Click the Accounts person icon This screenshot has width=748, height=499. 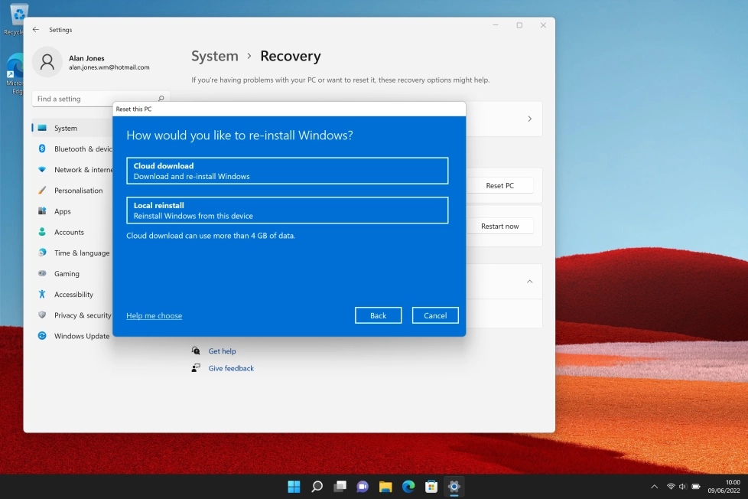click(43, 232)
